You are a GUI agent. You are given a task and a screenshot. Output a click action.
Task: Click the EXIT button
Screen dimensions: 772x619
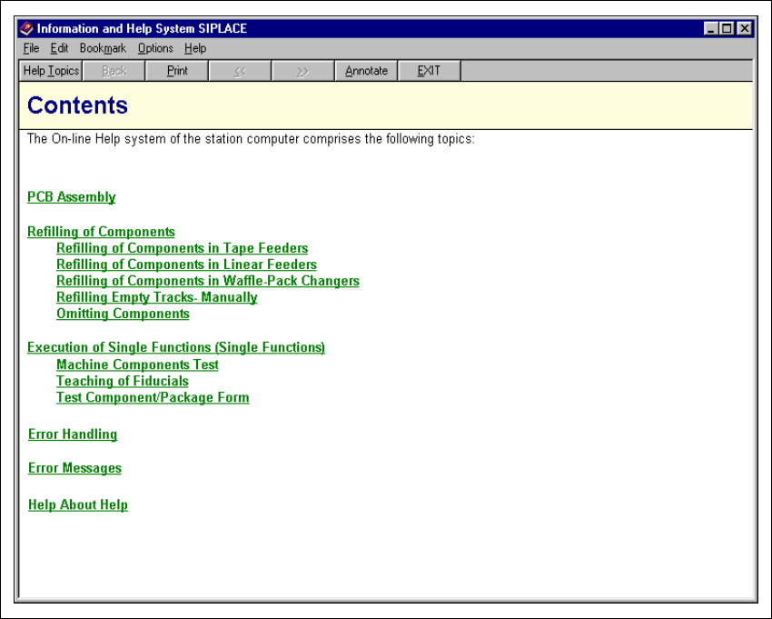[x=430, y=71]
